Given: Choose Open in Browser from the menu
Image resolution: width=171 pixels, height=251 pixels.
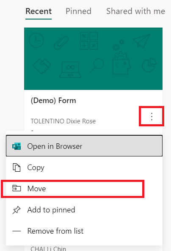Looking at the screenshot, I should [84, 146].
